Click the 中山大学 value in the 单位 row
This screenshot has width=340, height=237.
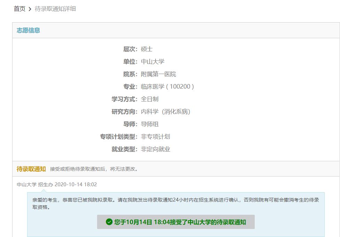152,62
